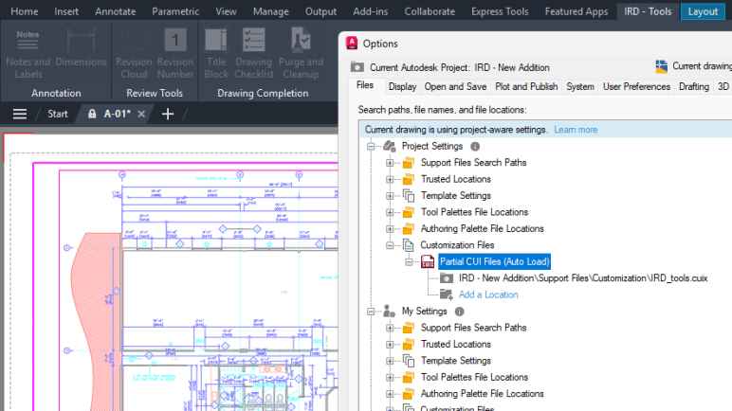Screen dimensions: 732x411
Task: Open the hamburger menu beside Start tab
Action: [19, 114]
